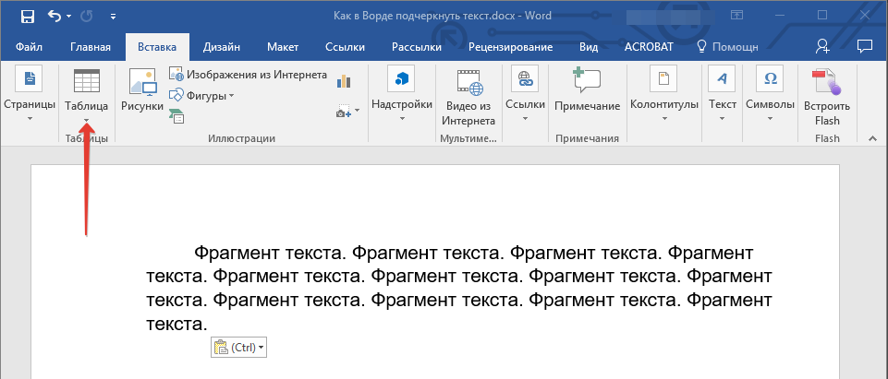Click the Undo arrow icon
Viewport: 888px width, 379px height.
[x=54, y=16]
